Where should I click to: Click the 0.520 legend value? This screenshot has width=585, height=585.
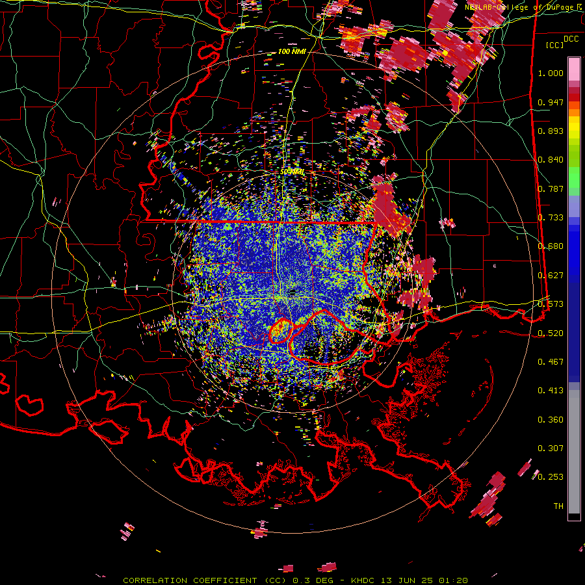[x=551, y=333]
